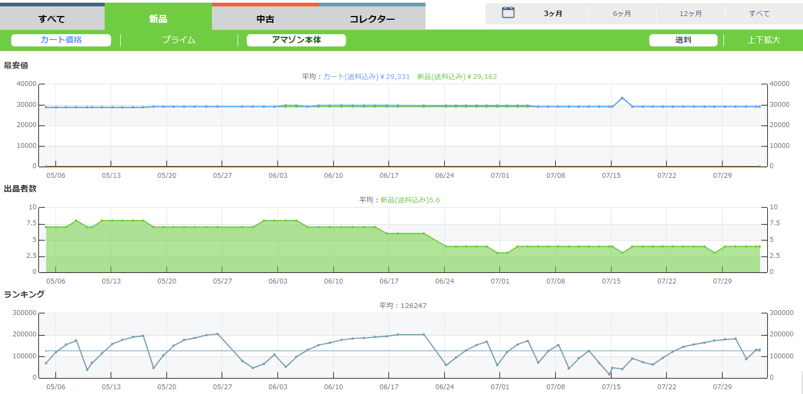
Task: Select the 新品 tab
Action: coord(158,19)
